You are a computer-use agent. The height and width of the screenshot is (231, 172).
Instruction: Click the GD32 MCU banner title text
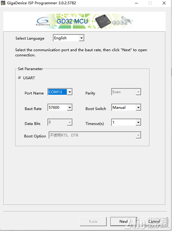coord(72,21)
